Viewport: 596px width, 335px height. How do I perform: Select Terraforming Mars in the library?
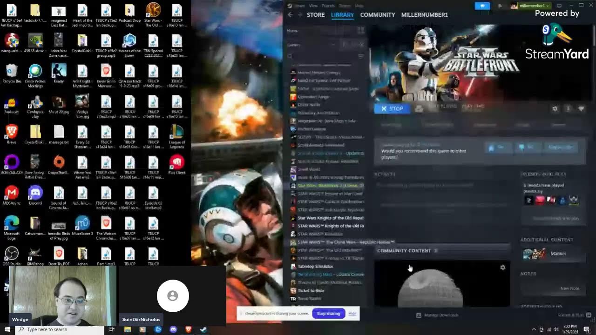click(x=331, y=275)
